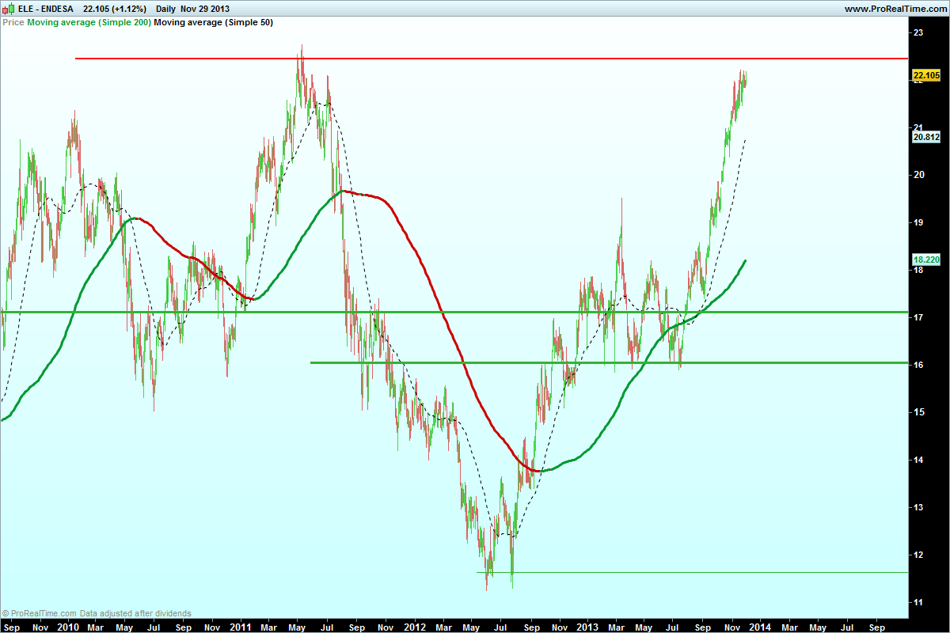
Task: Click the 17 level on price axis
Action: [918, 317]
